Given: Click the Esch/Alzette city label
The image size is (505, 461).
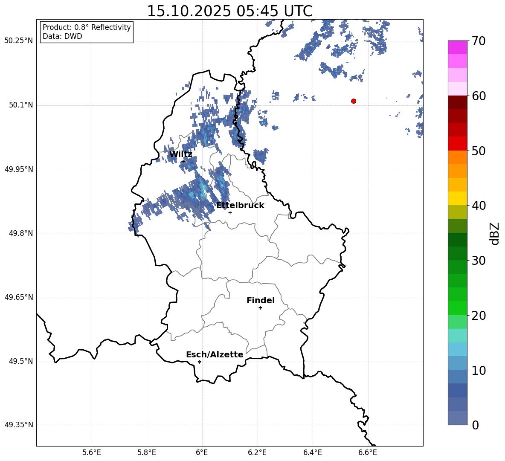Looking at the screenshot, I should pyautogui.click(x=215, y=355).
